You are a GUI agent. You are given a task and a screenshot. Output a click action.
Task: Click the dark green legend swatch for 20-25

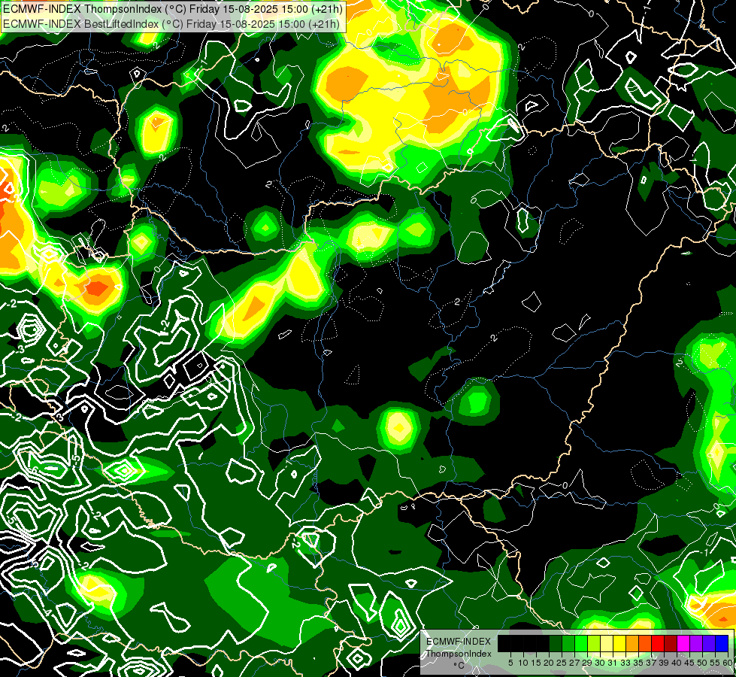point(556,643)
